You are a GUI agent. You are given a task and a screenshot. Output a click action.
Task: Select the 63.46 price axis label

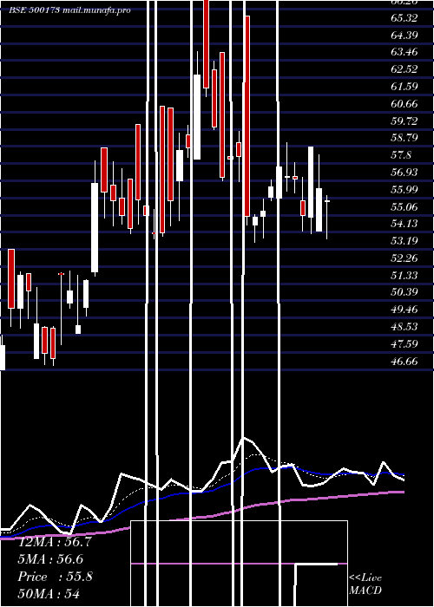click(x=404, y=52)
